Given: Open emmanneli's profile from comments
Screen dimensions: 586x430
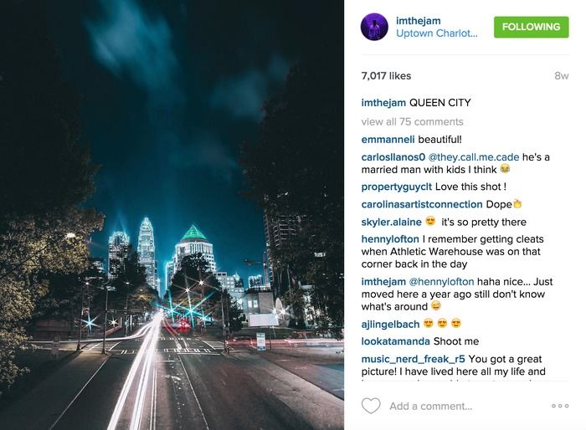Looking at the screenshot, I should (388, 140).
